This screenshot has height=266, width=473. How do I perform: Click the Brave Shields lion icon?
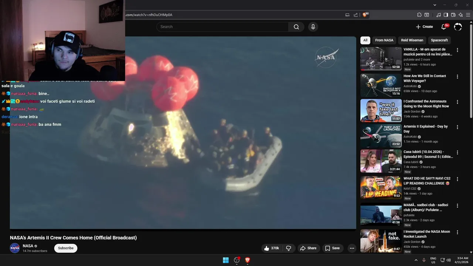point(365,15)
